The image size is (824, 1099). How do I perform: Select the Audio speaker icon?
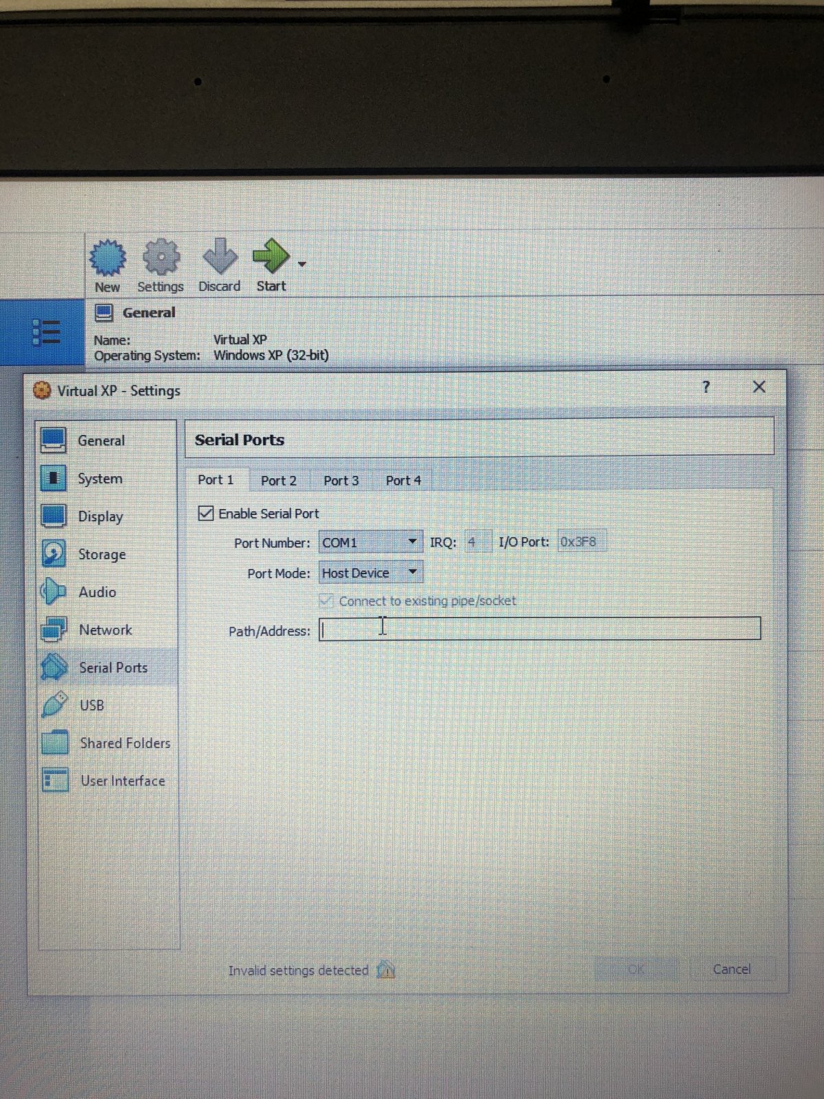tap(53, 591)
